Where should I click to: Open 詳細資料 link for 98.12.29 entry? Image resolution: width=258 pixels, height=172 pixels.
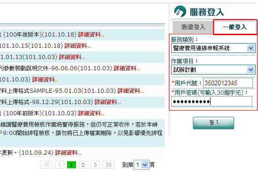tap(107, 102)
